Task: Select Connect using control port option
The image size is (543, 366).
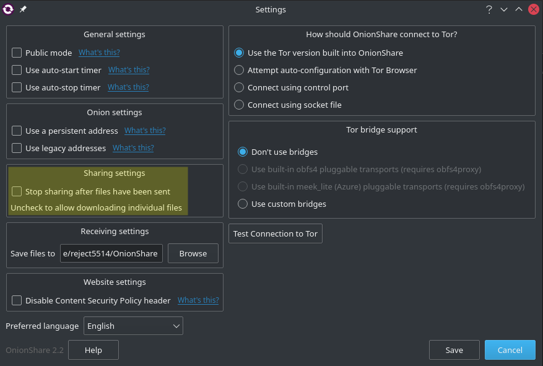Action: 239,87
